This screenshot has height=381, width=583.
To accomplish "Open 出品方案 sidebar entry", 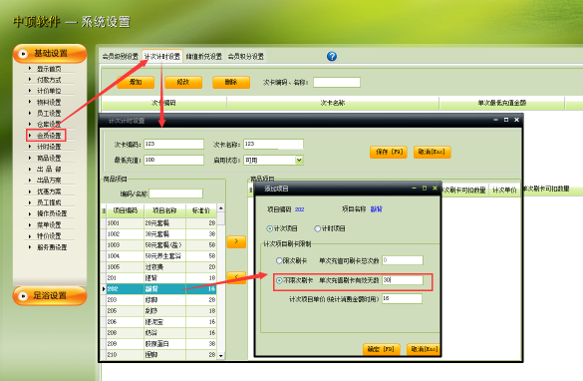I will (49, 181).
